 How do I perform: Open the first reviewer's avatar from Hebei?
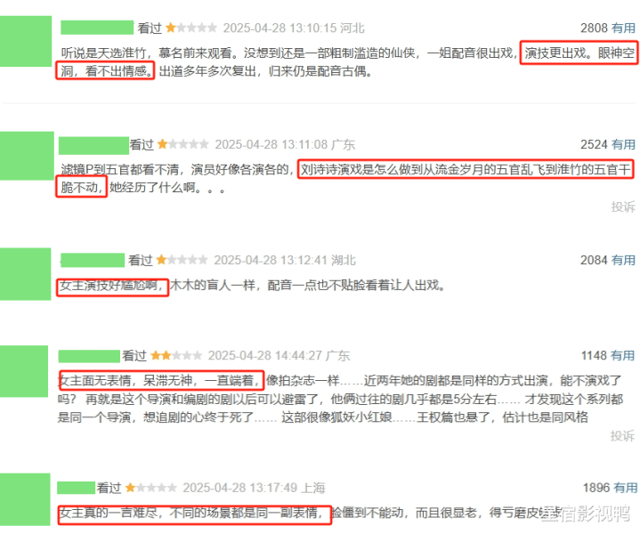coord(26,41)
